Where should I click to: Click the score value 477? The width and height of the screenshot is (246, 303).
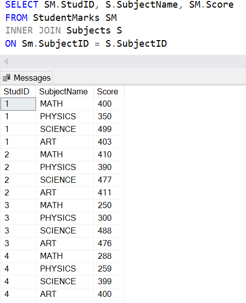[x=104, y=180]
